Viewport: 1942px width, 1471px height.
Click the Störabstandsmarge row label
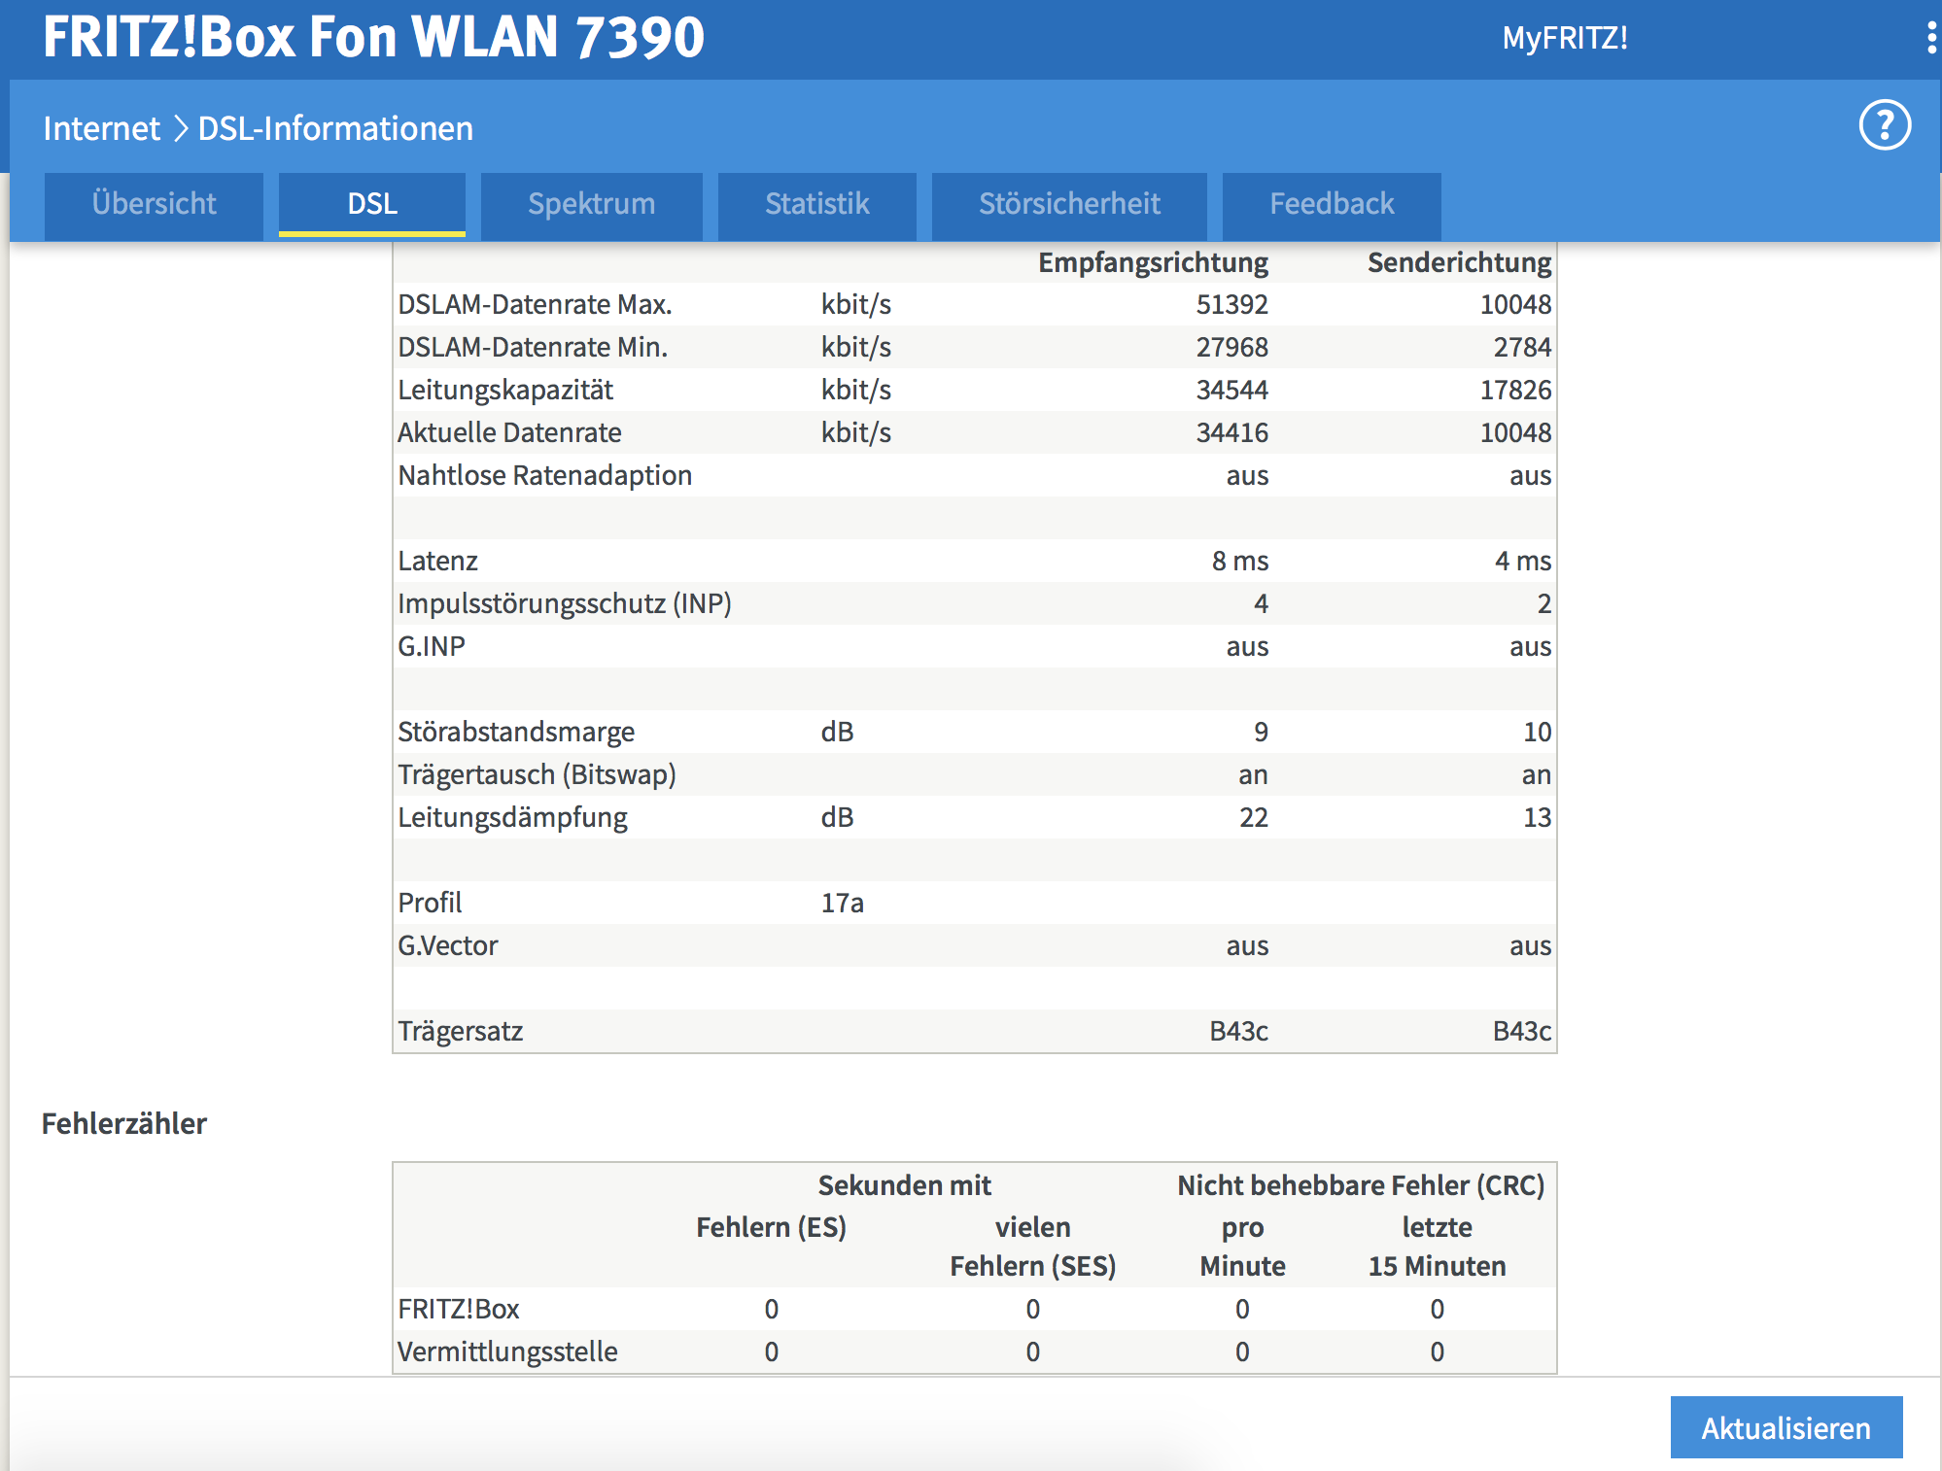pos(516,732)
